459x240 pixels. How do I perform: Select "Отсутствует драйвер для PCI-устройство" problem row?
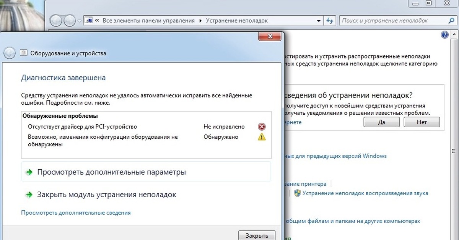point(146,126)
